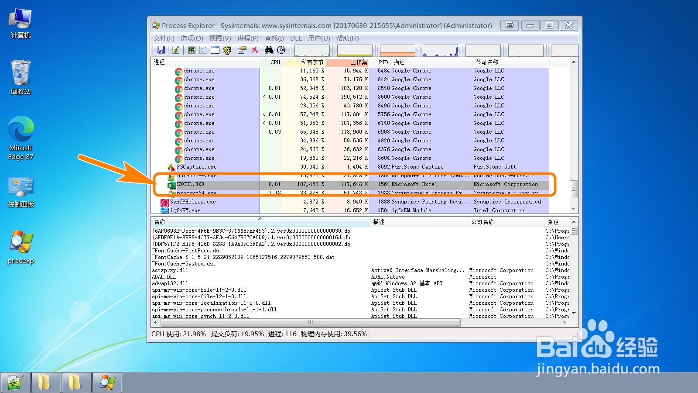Click the process list vertical scrollbar thumb
The width and height of the screenshot is (698, 393).
tap(574, 189)
